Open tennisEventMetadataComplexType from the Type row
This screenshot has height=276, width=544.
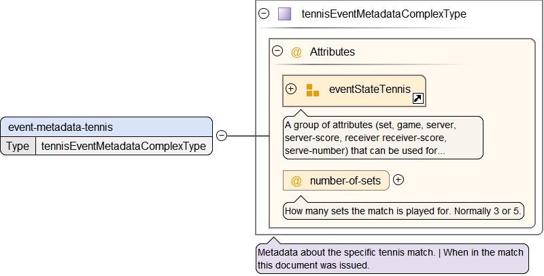pos(123,146)
